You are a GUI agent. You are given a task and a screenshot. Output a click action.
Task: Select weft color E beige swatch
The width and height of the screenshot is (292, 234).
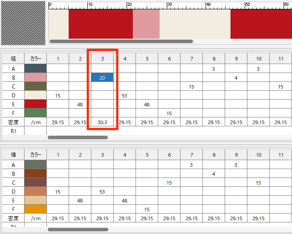pyautogui.click(x=35, y=200)
